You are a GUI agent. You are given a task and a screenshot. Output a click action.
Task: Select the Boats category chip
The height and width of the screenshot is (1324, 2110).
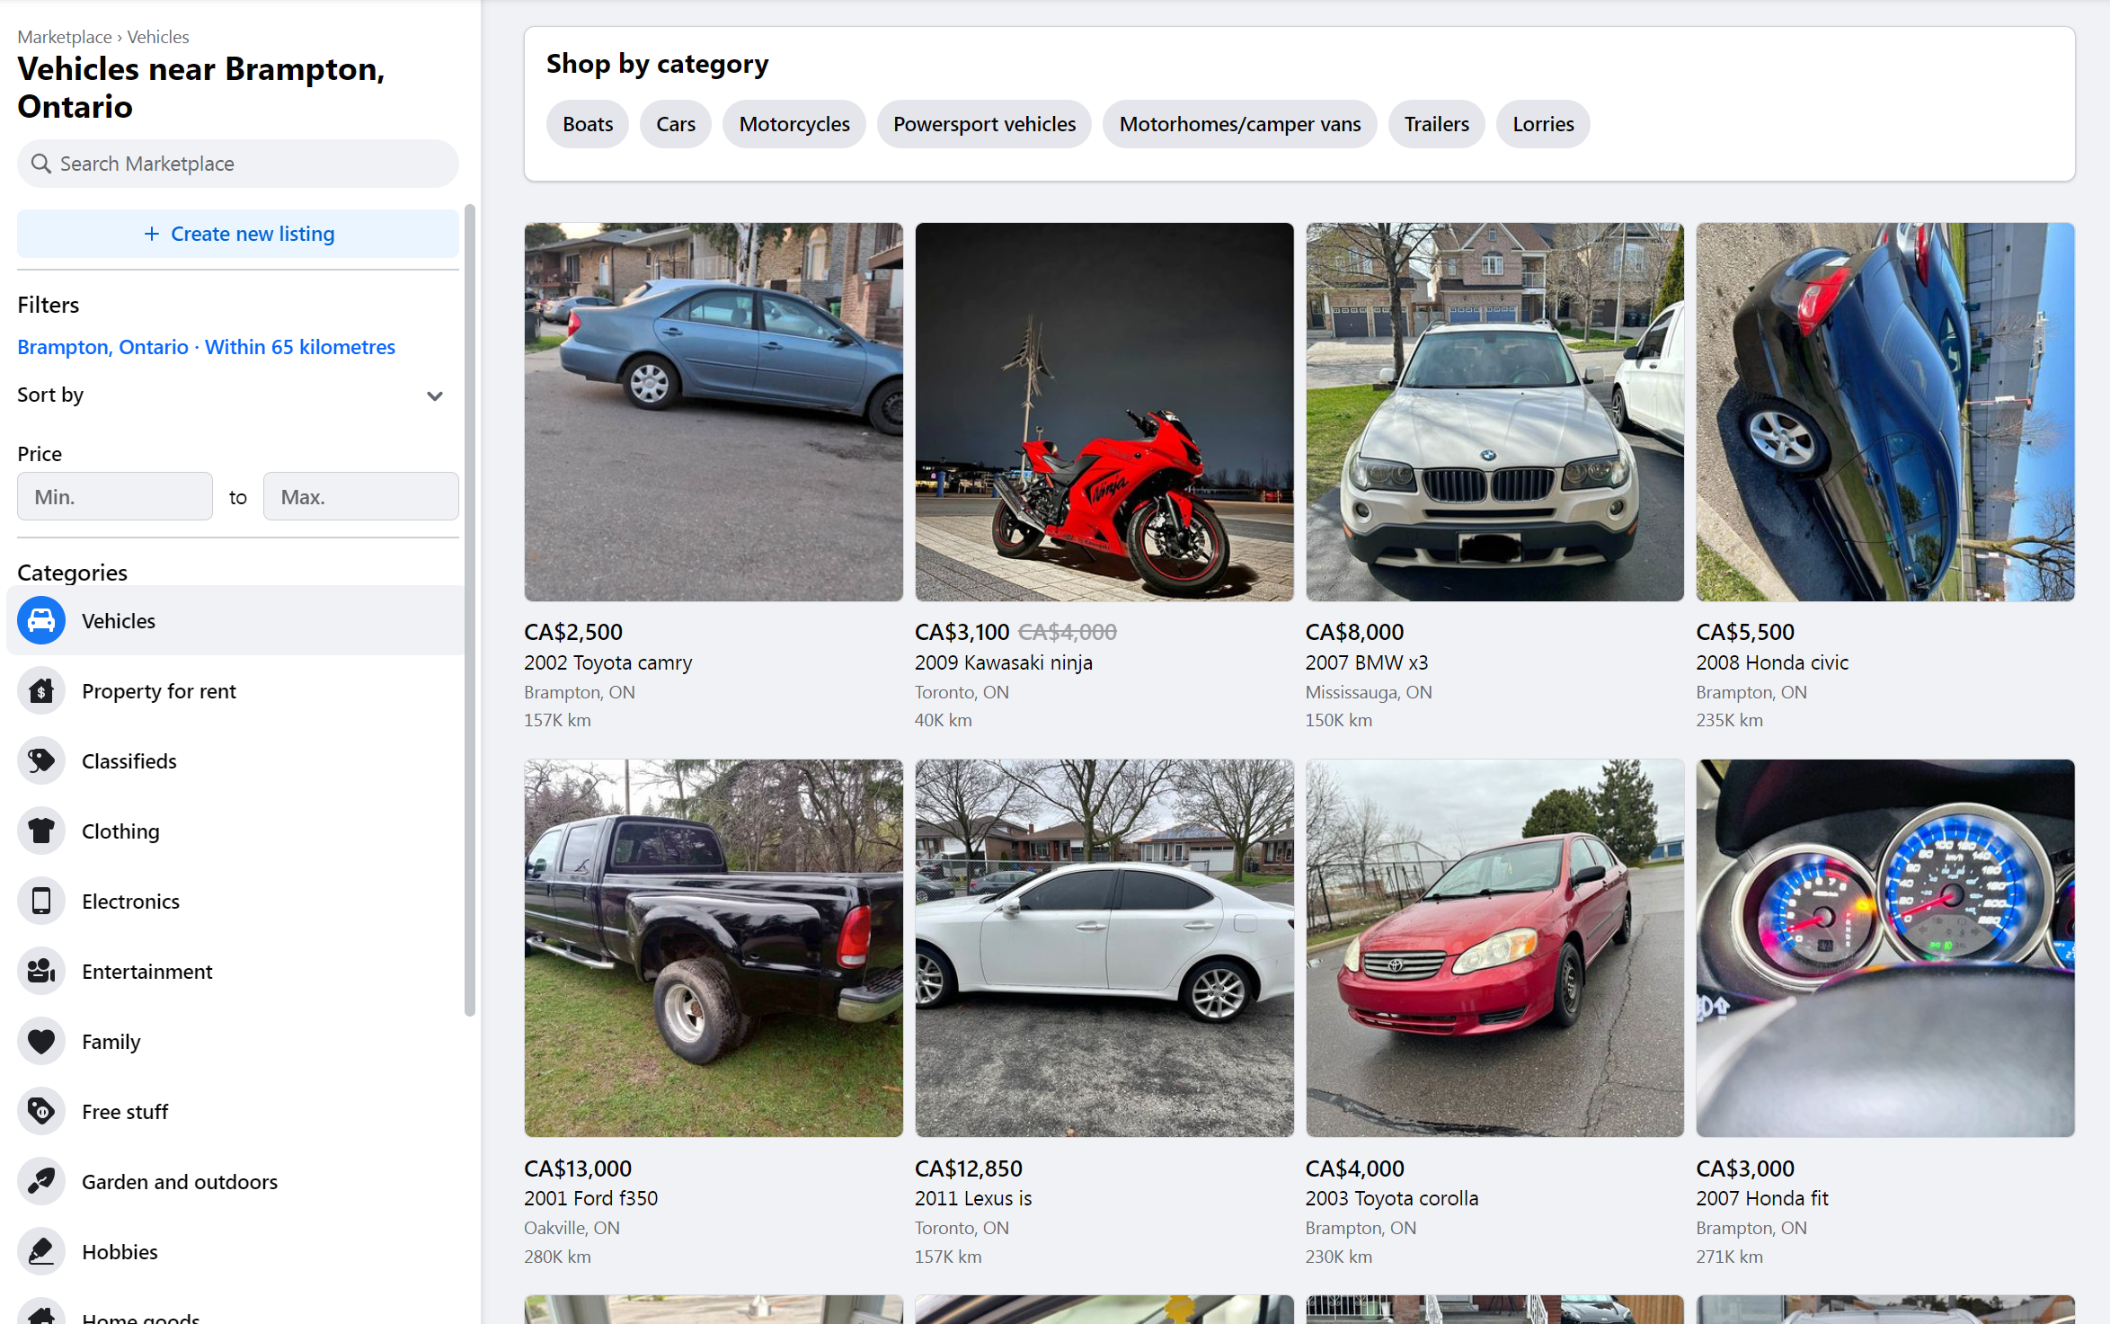(588, 124)
